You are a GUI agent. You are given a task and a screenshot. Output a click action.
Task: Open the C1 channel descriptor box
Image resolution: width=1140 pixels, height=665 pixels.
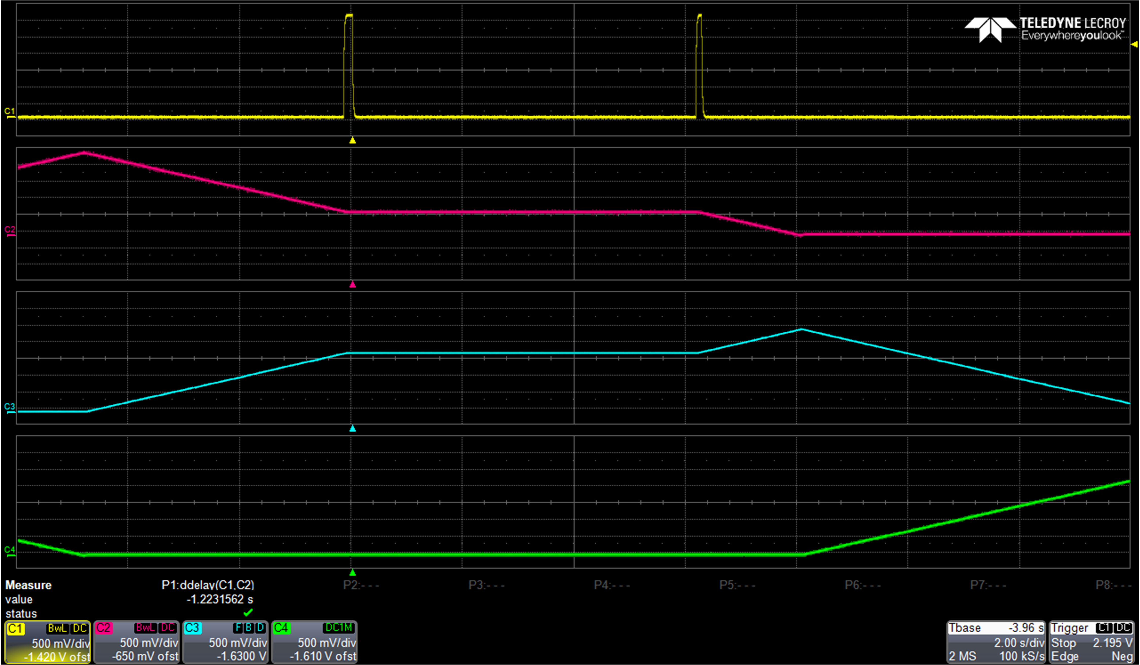[48, 642]
